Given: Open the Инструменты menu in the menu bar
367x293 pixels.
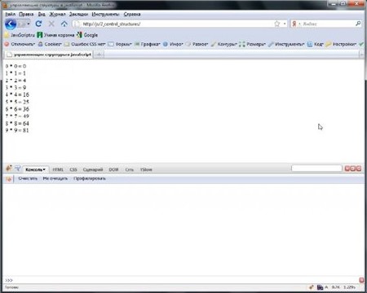Looking at the screenshot, I should pyautogui.click(x=105, y=14).
